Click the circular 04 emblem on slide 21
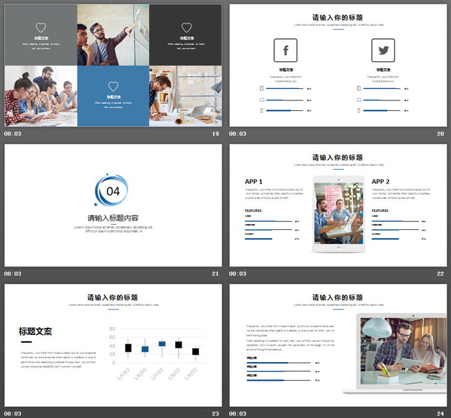The height and width of the screenshot is (418, 451). [111, 190]
